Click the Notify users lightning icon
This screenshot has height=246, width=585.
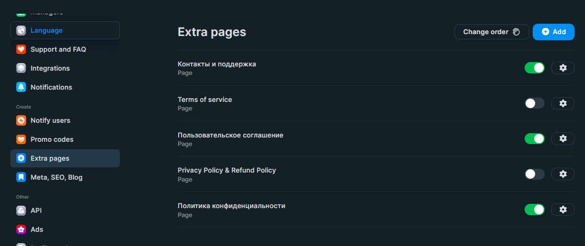click(21, 120)
